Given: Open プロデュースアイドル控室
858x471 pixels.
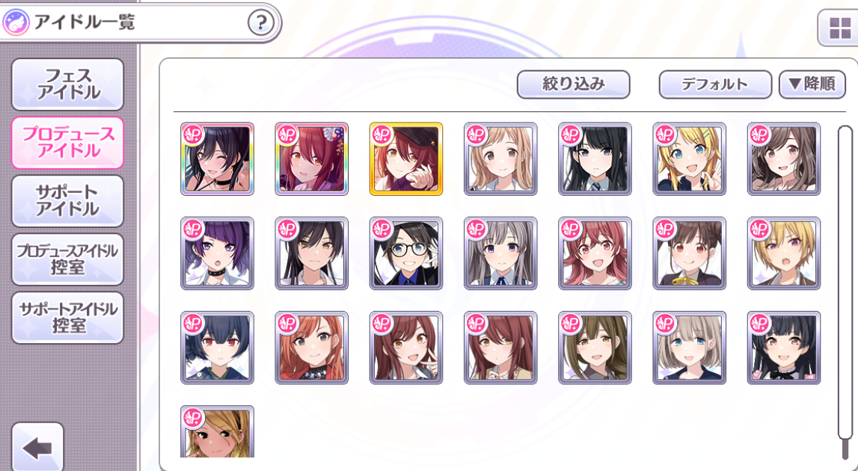Looking at the screenshot, I should coord(68,259).
